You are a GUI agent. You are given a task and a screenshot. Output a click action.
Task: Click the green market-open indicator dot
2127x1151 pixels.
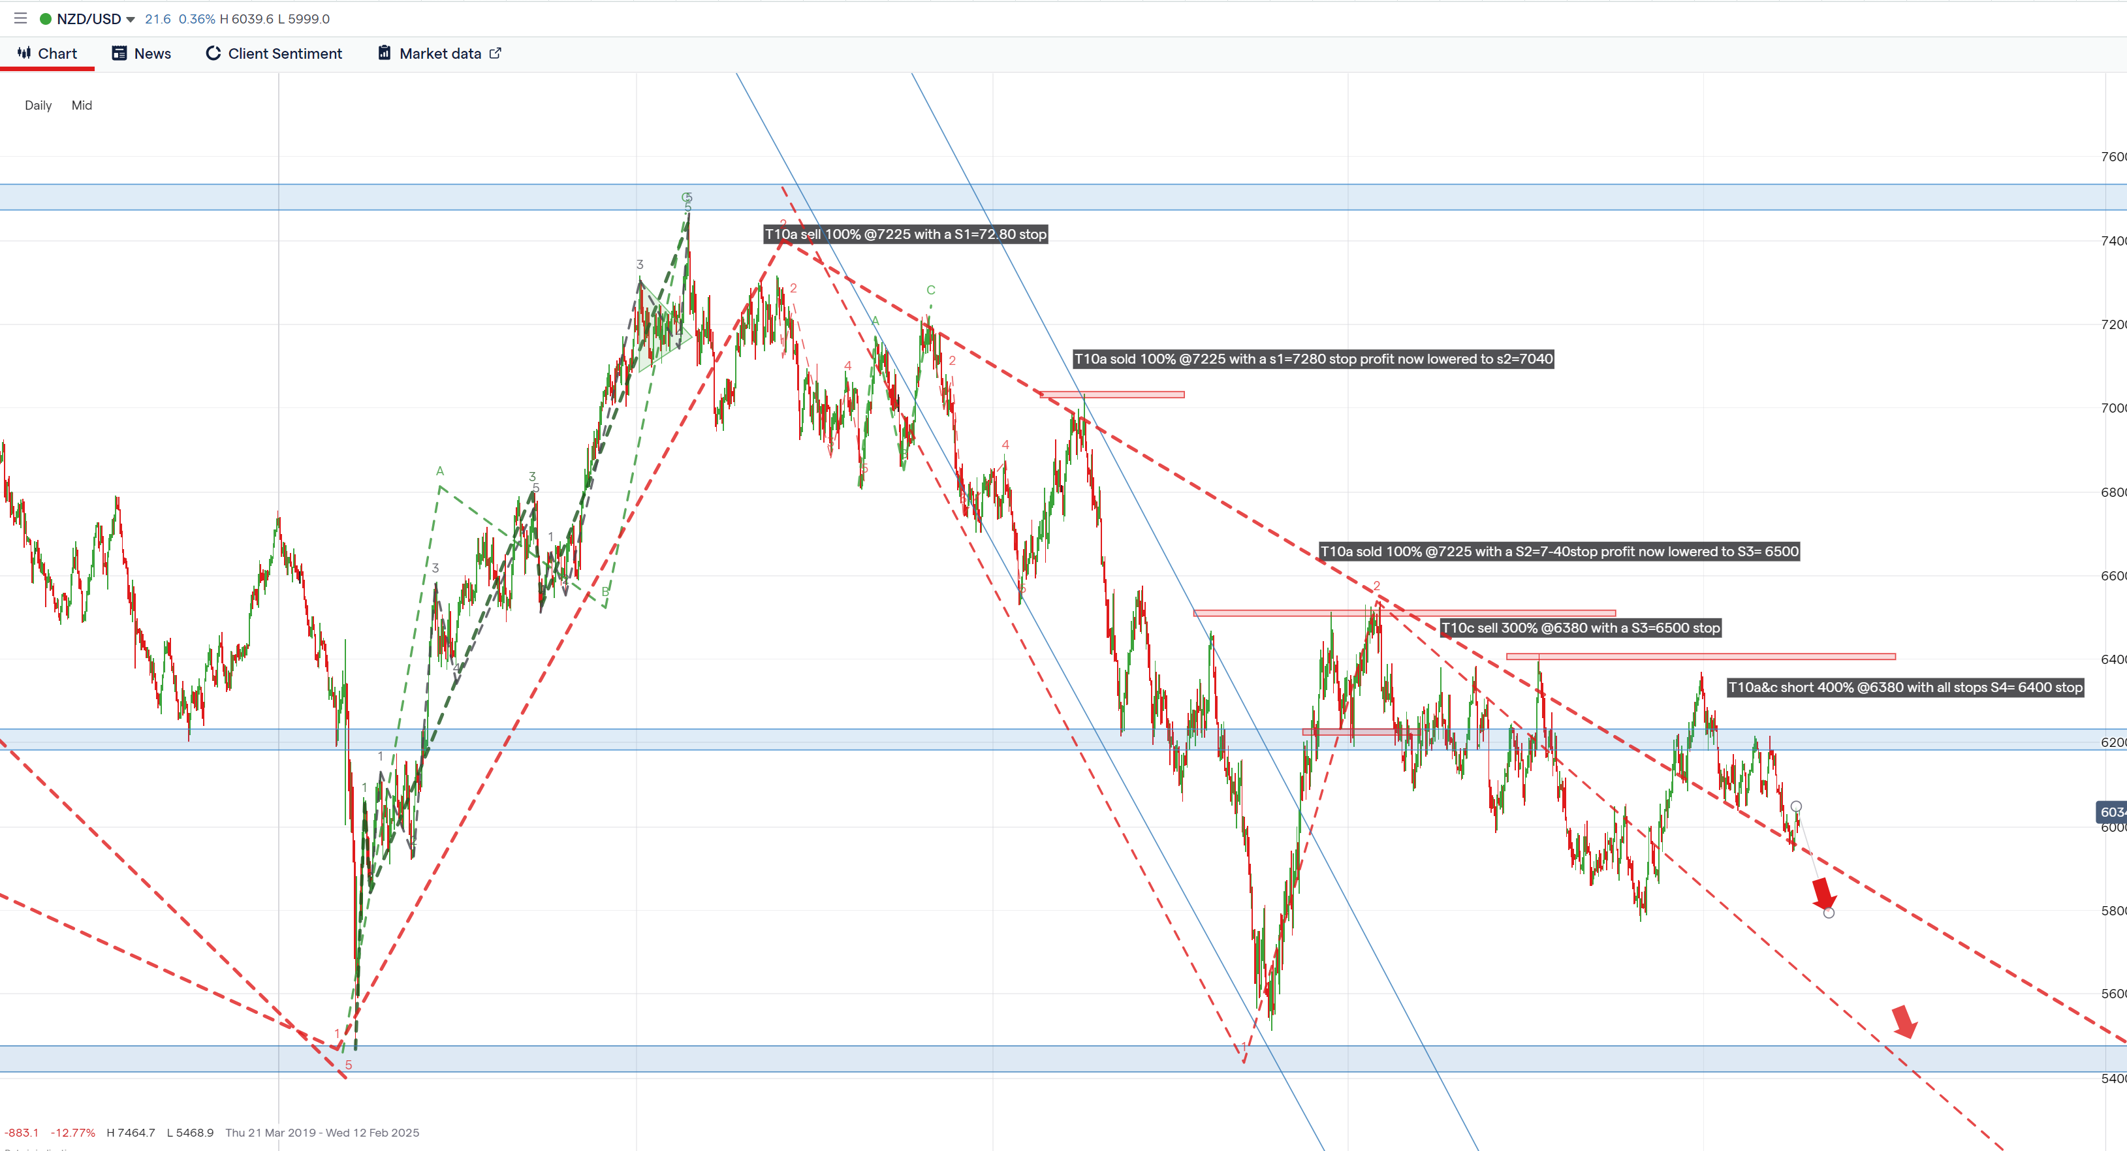pyautogui.click(x=44, y=18)
